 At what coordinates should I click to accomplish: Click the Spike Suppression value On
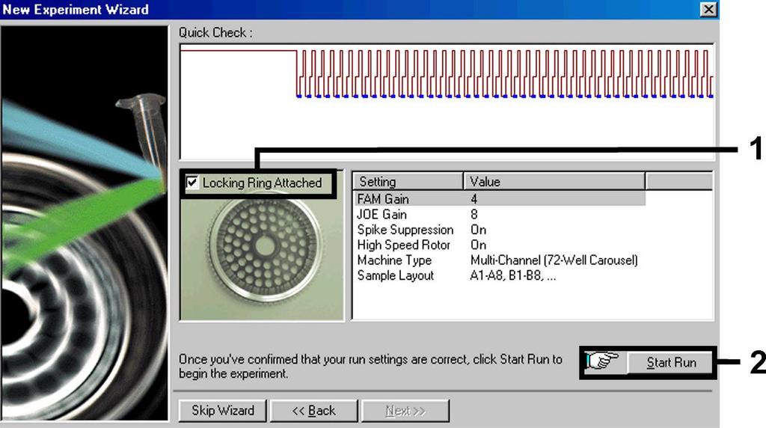tap(478, 230)
